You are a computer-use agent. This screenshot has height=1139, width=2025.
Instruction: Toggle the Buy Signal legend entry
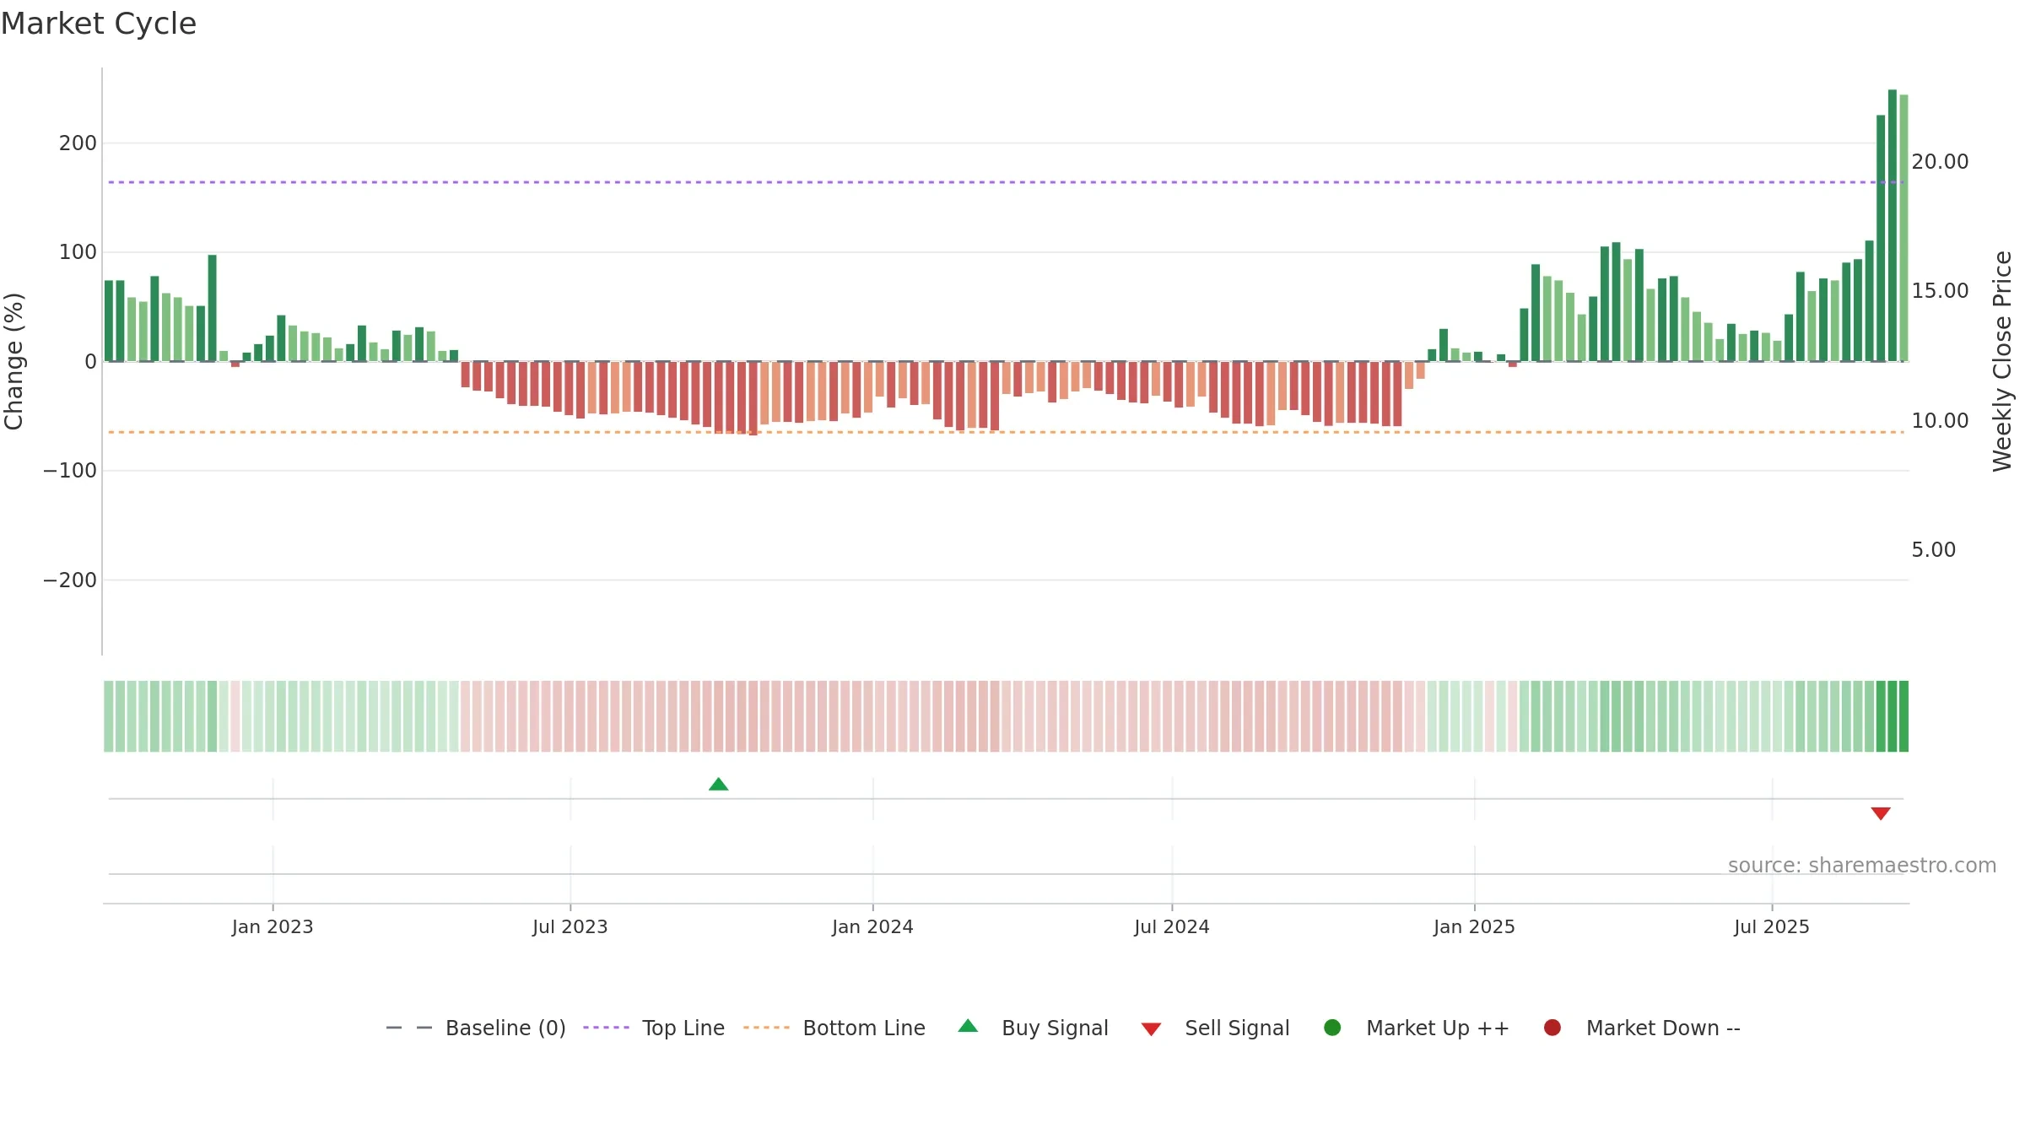1034,1028
